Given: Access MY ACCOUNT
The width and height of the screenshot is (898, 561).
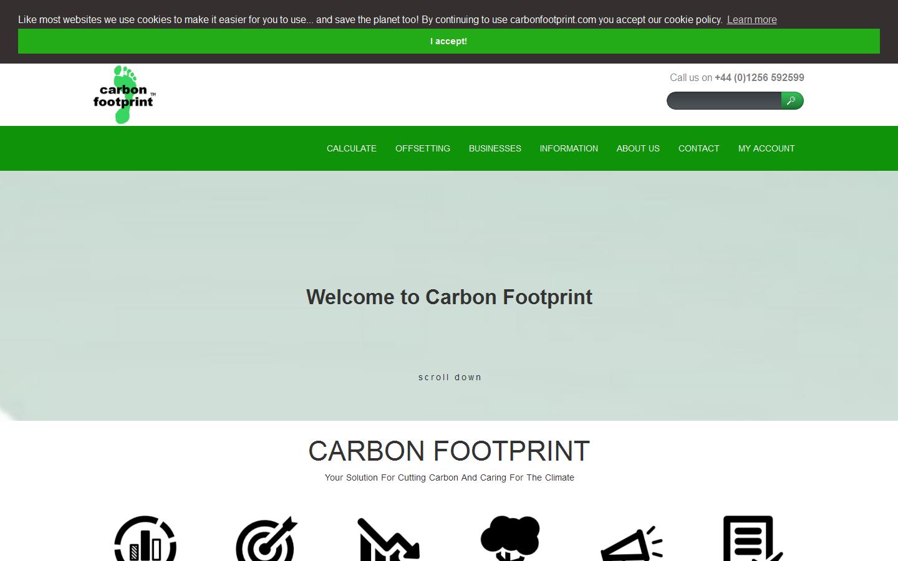Looking at the screenshot, I should coord(766,148).
